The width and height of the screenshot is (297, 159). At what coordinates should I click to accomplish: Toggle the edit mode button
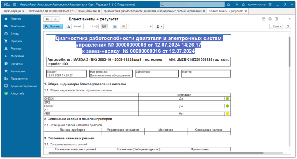tap(104, 27)
